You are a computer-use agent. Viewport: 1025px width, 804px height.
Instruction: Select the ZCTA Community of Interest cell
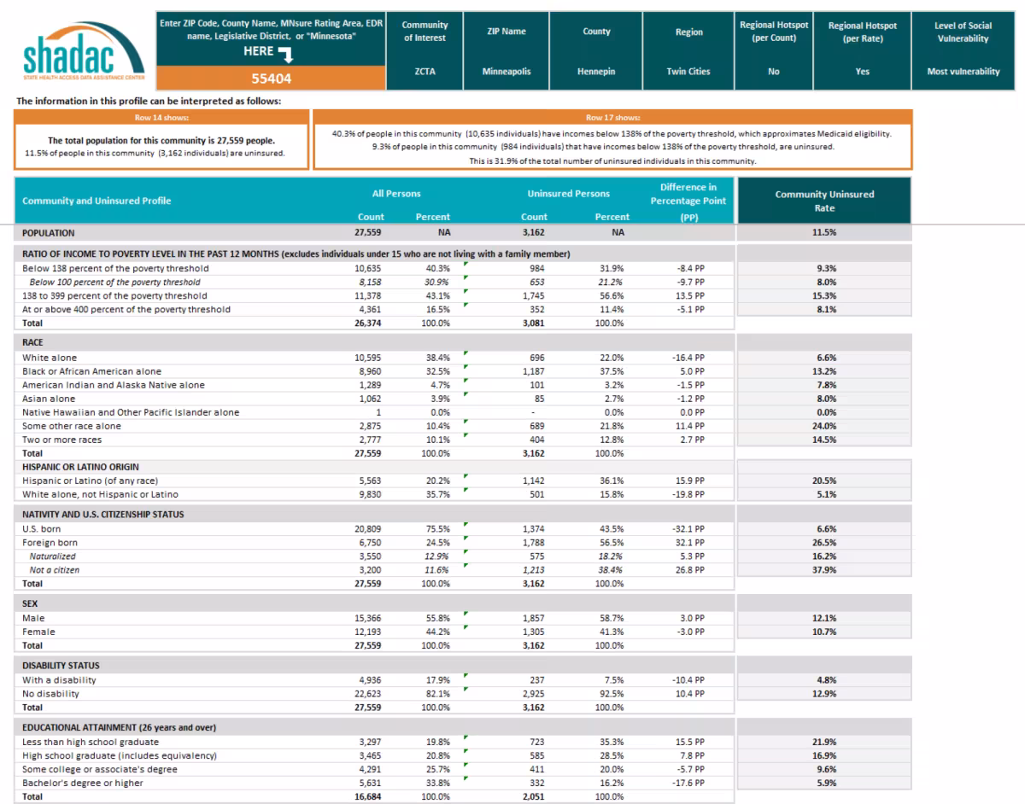425,72
